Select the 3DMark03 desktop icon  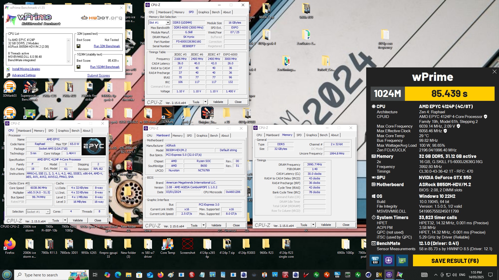(10, 89)
